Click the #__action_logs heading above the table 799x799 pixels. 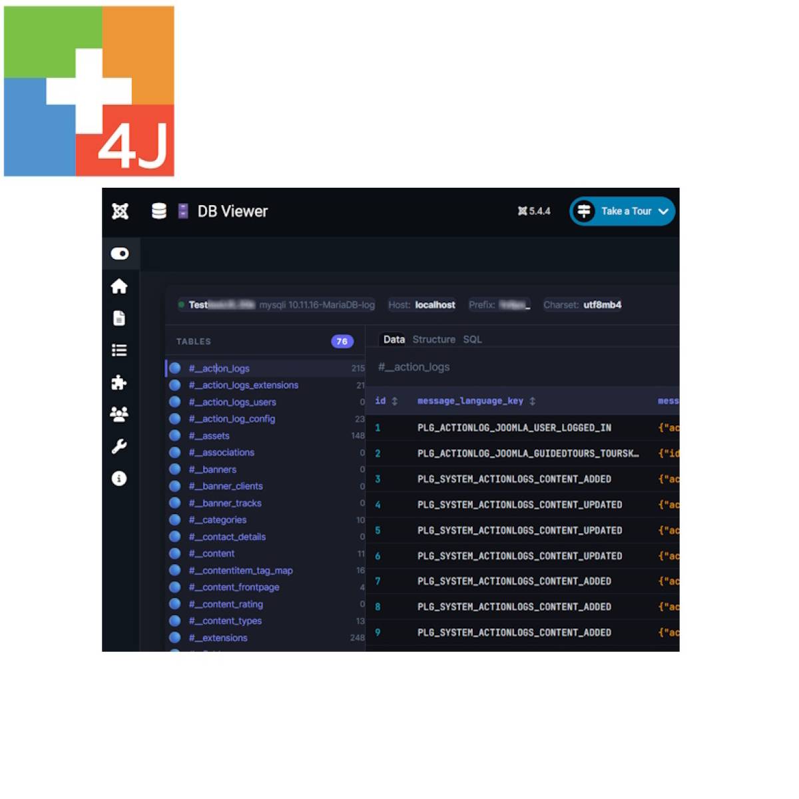click(413, 367)
